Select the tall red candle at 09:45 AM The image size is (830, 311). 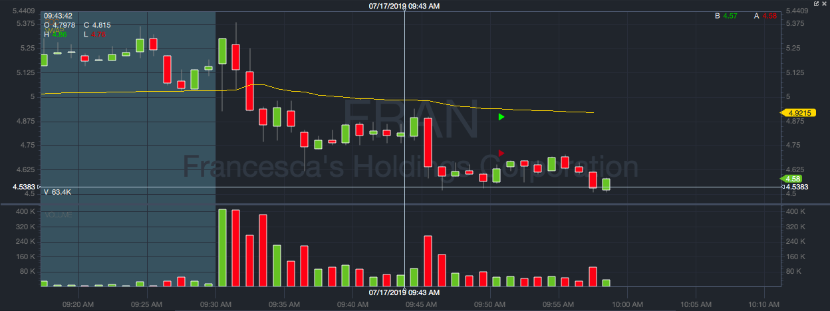428,142
